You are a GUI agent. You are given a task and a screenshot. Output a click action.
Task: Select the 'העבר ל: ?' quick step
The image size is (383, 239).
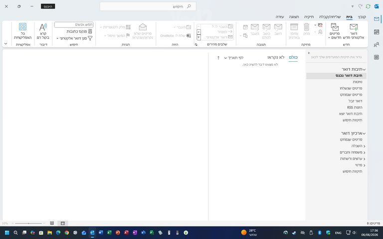217,26
